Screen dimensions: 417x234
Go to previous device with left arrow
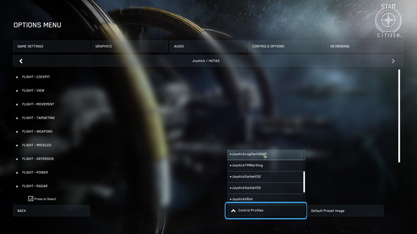point(21,61)
